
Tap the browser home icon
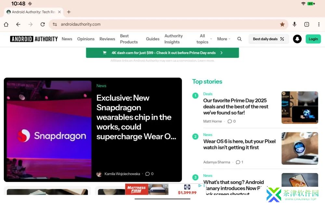[6, 24]
